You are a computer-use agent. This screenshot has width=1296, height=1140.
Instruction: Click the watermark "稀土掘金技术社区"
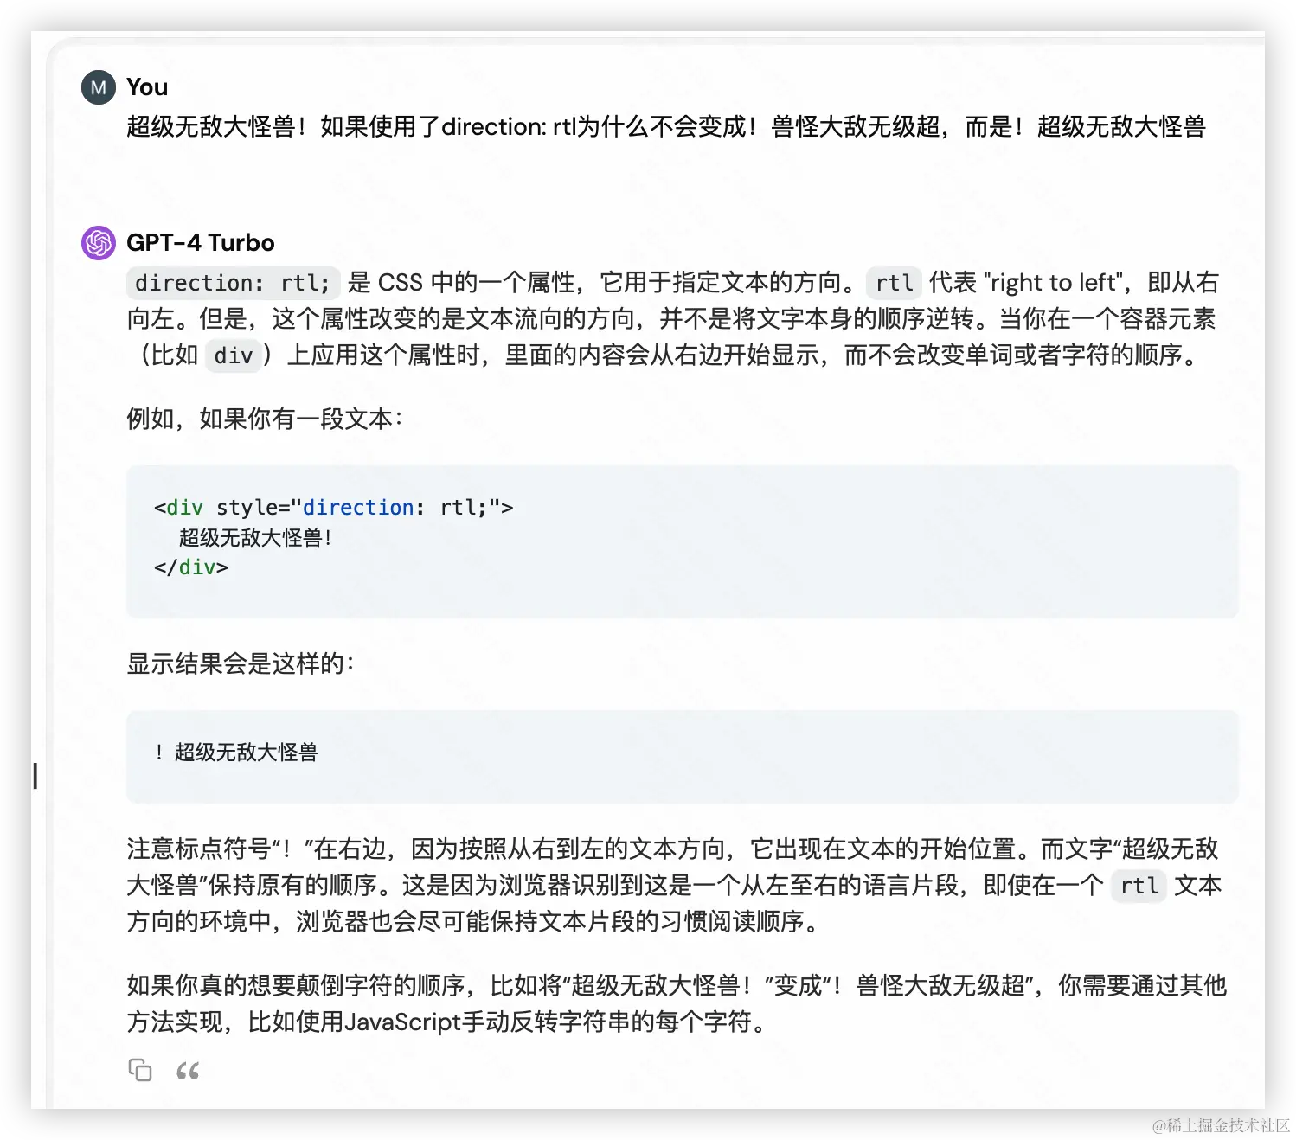[x=1228, y=1125]
